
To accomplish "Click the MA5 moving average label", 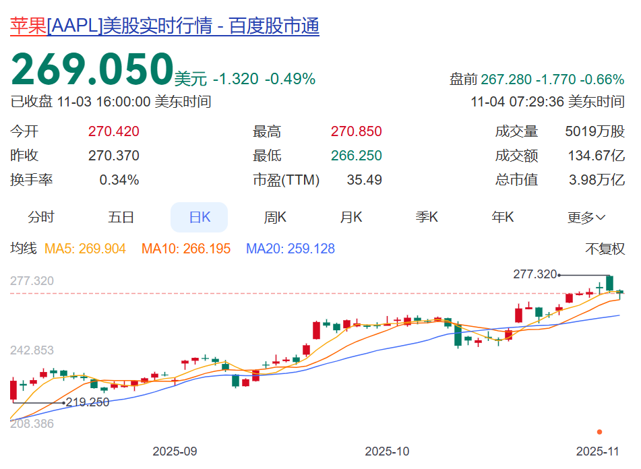I will (85, 249).
